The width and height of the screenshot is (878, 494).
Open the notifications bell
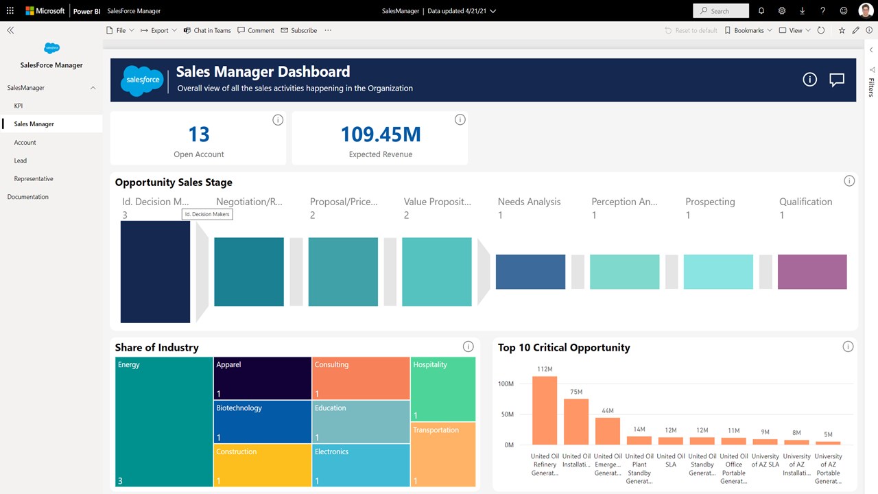[x=761, y=11]
